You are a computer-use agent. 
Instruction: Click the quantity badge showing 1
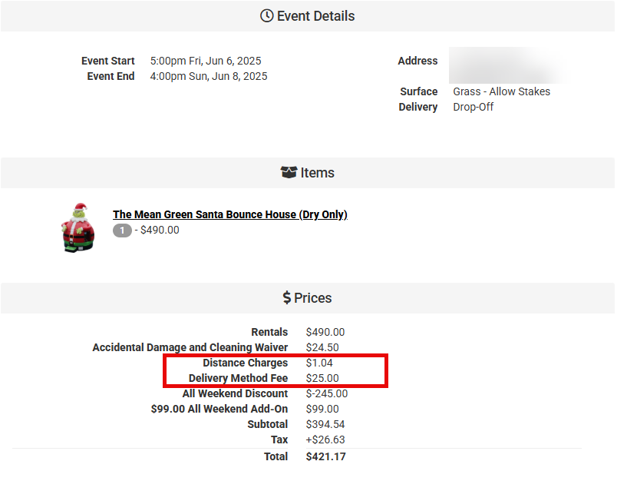122,230
